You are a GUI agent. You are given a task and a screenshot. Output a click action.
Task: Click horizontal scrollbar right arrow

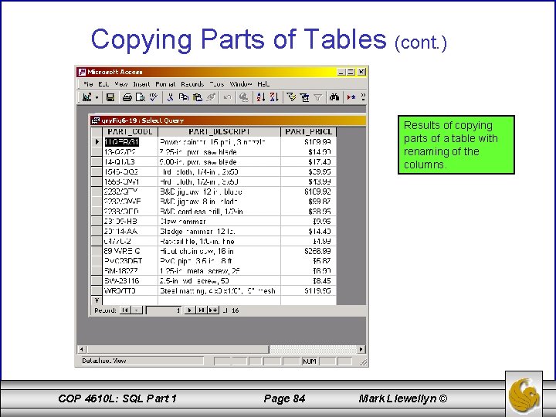click(361, 349)
